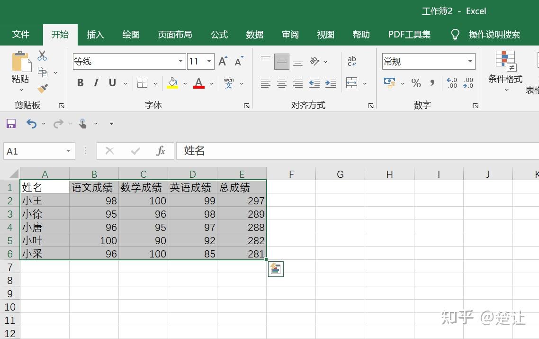This screenshot has width=539, height=339.
Task: Click the Paste clipboard icon
Action: pyautogui.click(x=21, y=62)
